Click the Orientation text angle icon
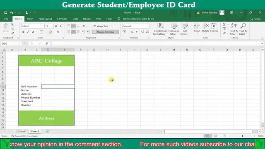 [84, 26]
